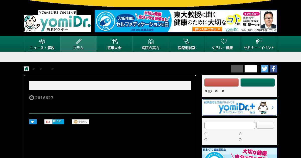This screenshot has height=158, width=301.
Task: Share the article with the small Twitter bird button
Action: coord(33,122)
